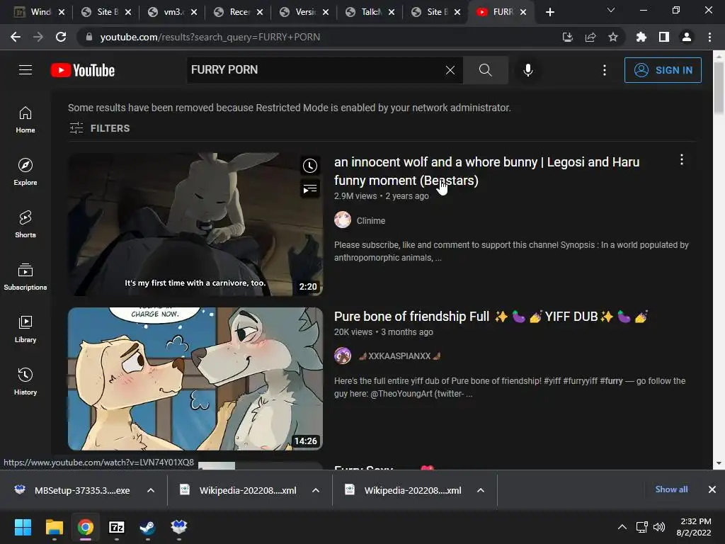The image size is (725, 544).
Task: Click the 14:26 video thumbnail
Action: pos(195,379)
